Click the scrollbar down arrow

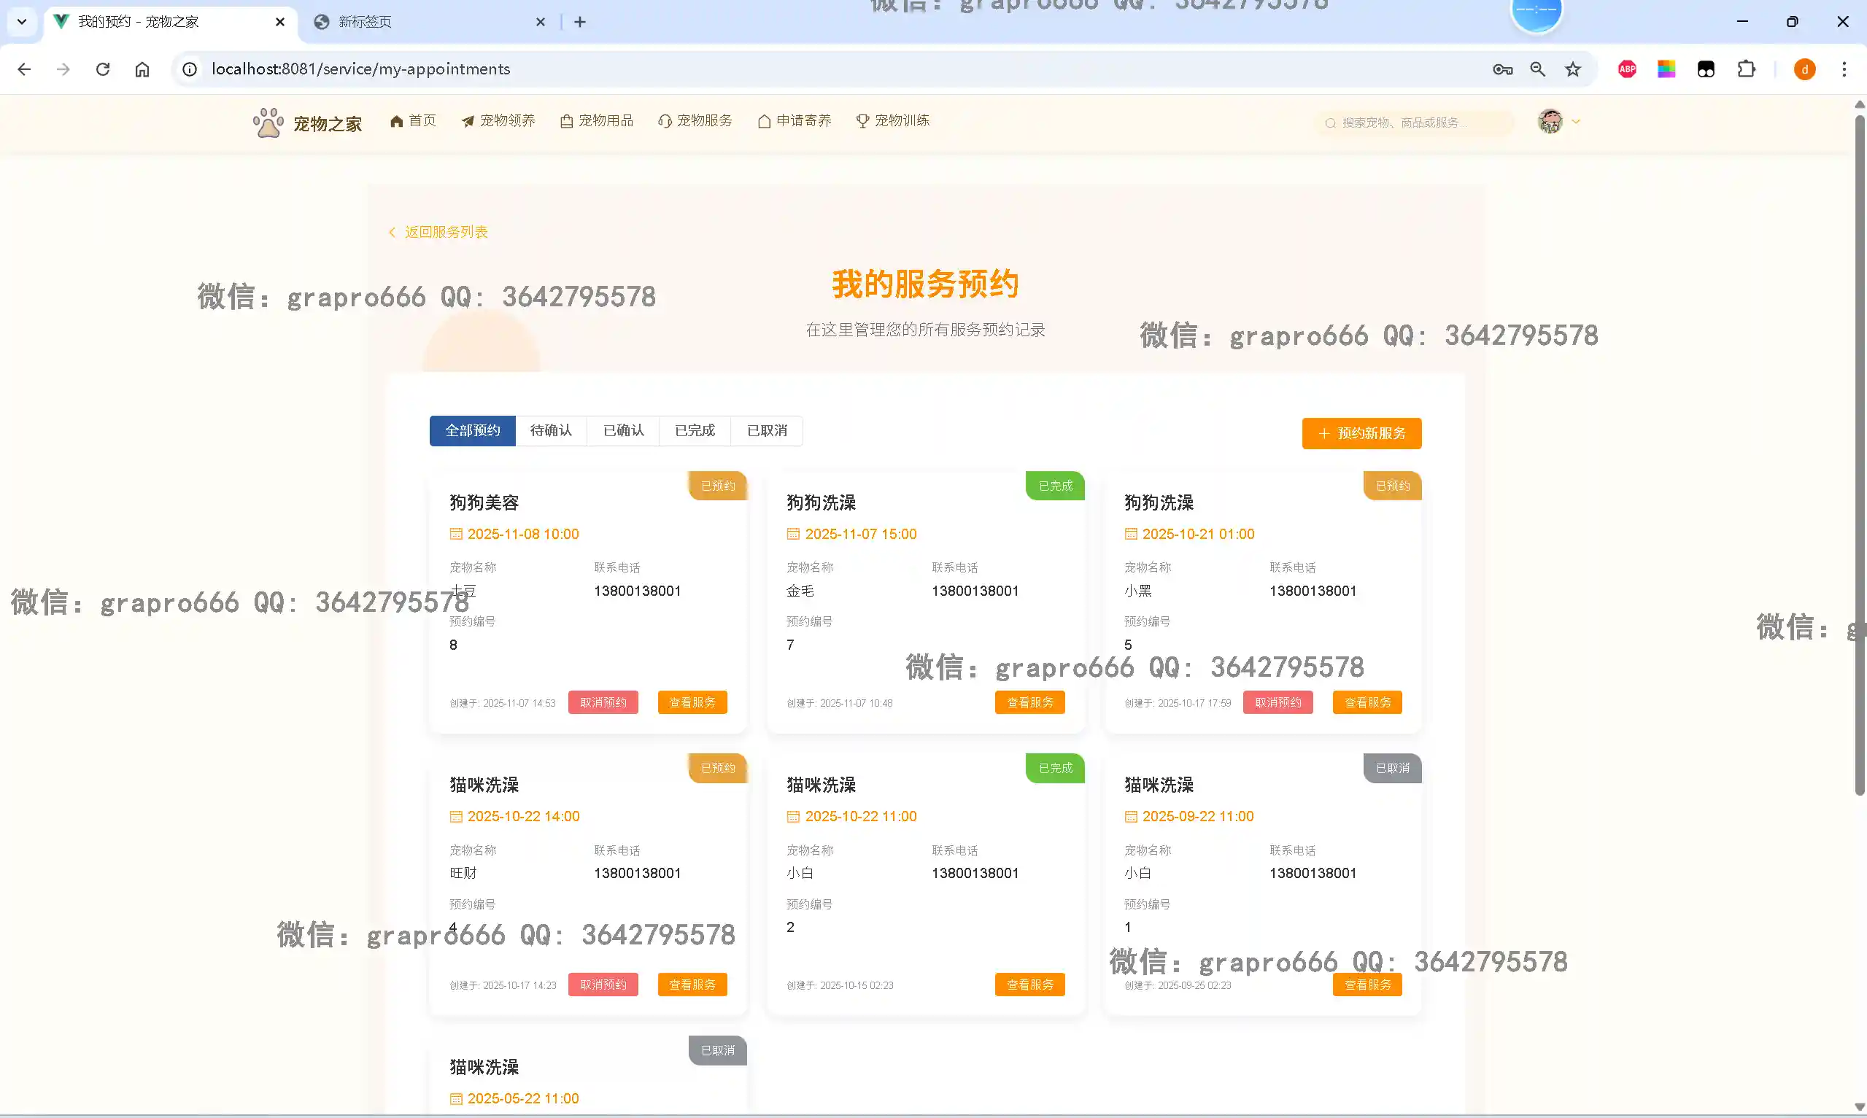[1860, 1108]
